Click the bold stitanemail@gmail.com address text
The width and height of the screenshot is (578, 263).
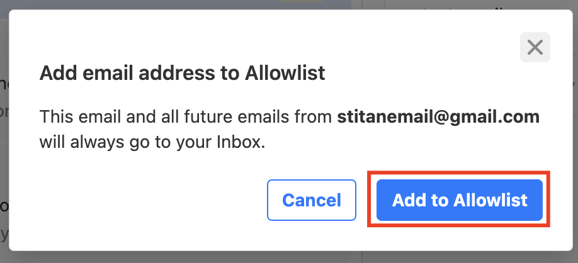point(438,117)
